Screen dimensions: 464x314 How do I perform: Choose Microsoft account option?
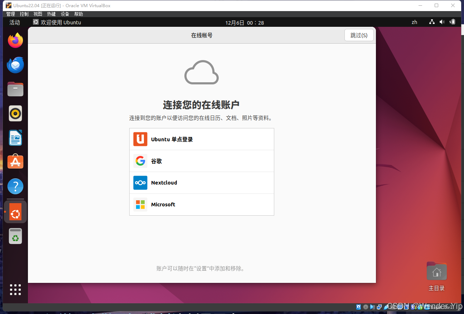(202, 205)
